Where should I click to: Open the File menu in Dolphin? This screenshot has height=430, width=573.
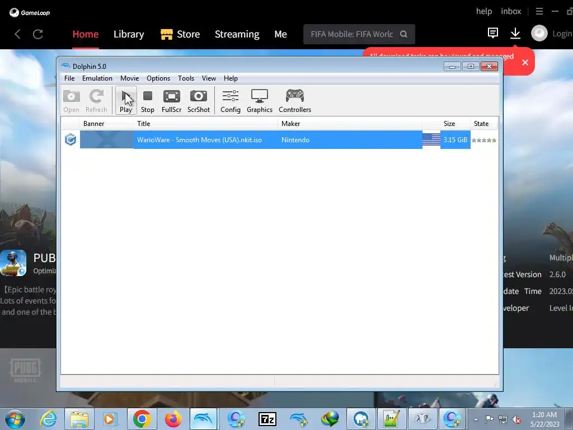69,78
